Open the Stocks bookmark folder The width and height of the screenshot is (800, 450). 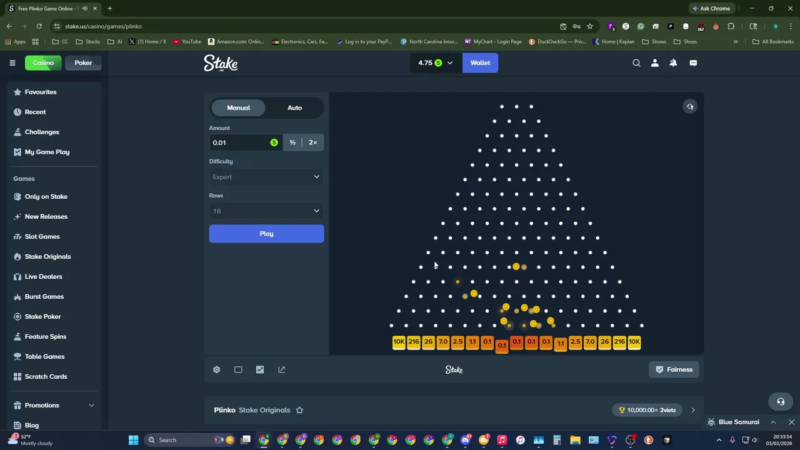click(87, 42)
